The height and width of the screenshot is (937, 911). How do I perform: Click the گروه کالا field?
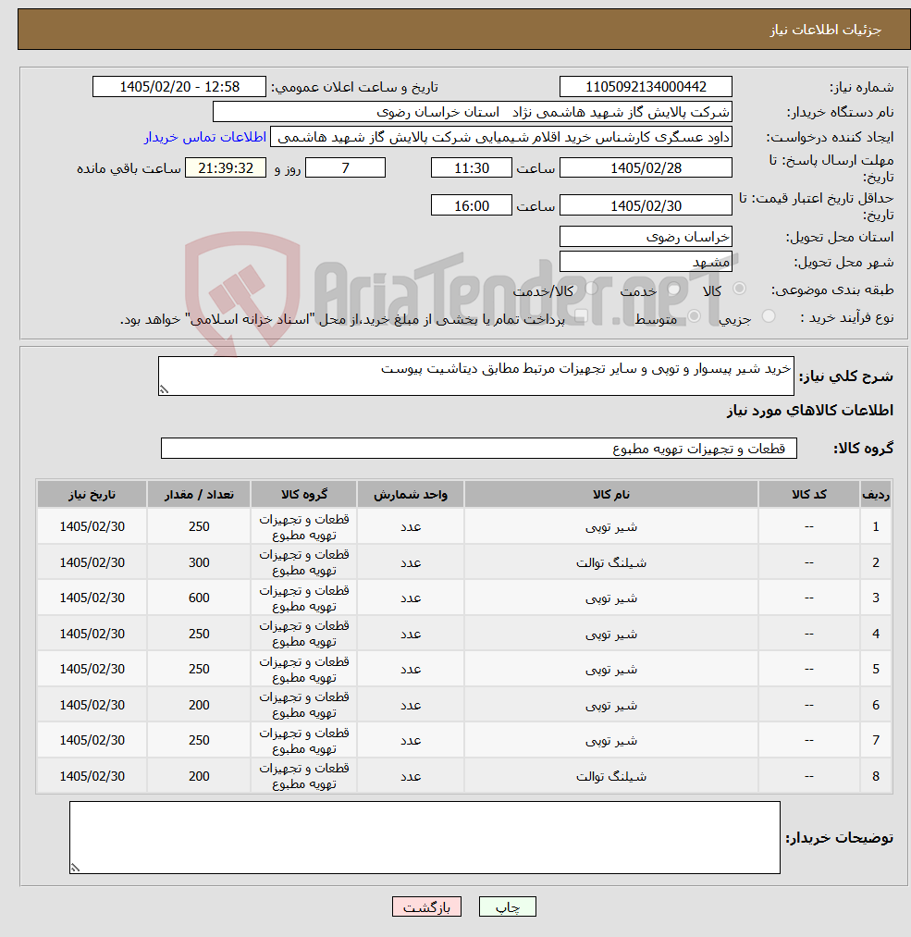coord(478,449)
